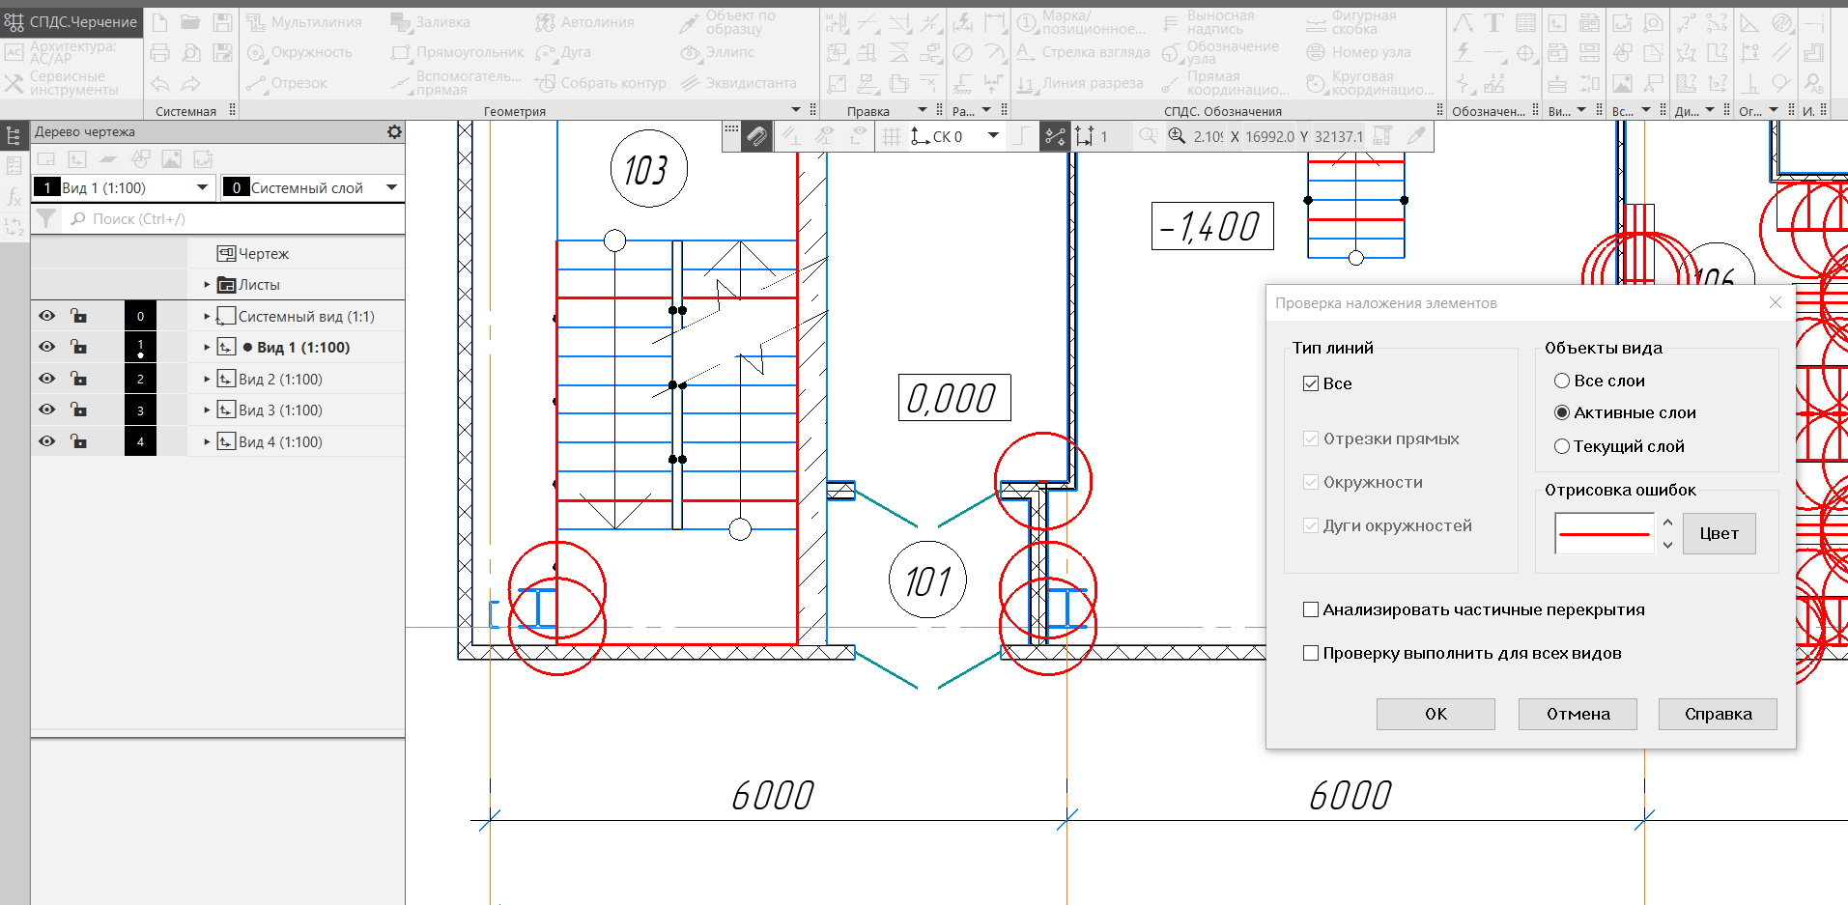Select Вид 4 (1:100) in the tree
1848x905 pixels.
(280, 441)
